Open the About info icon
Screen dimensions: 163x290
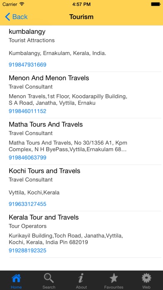point(81,278)
